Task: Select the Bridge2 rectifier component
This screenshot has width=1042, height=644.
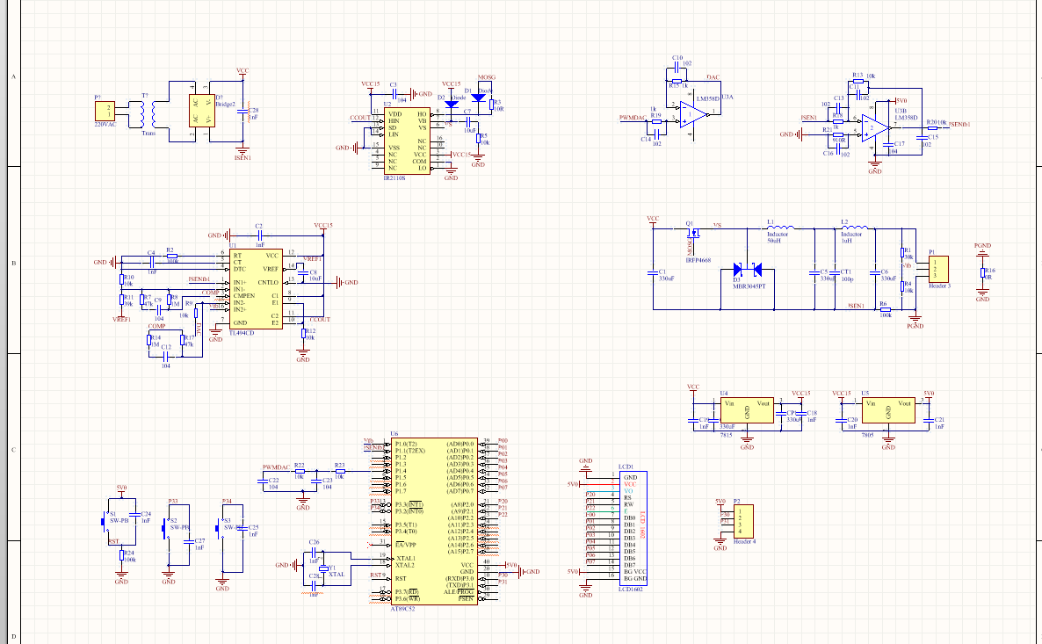Action: coord(202,111)
